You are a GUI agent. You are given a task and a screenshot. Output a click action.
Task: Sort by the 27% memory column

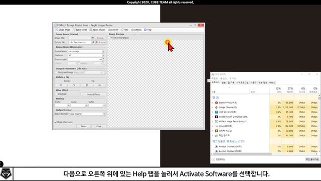(288, 90)
